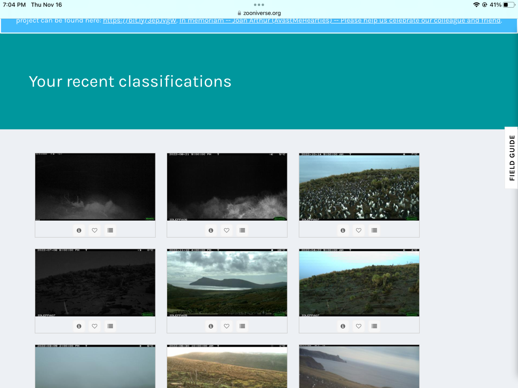
Task: Open the FIELD GUIDE side tab
Action: [x=512, y=158]
